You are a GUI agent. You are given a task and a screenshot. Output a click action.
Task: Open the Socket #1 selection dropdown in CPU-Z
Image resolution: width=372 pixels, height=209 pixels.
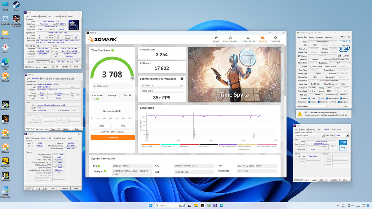42,62
